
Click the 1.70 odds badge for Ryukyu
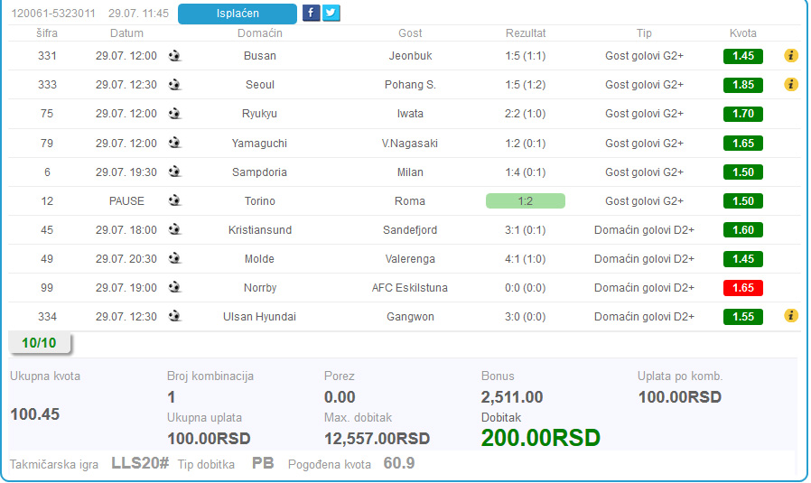coord(742,114)
